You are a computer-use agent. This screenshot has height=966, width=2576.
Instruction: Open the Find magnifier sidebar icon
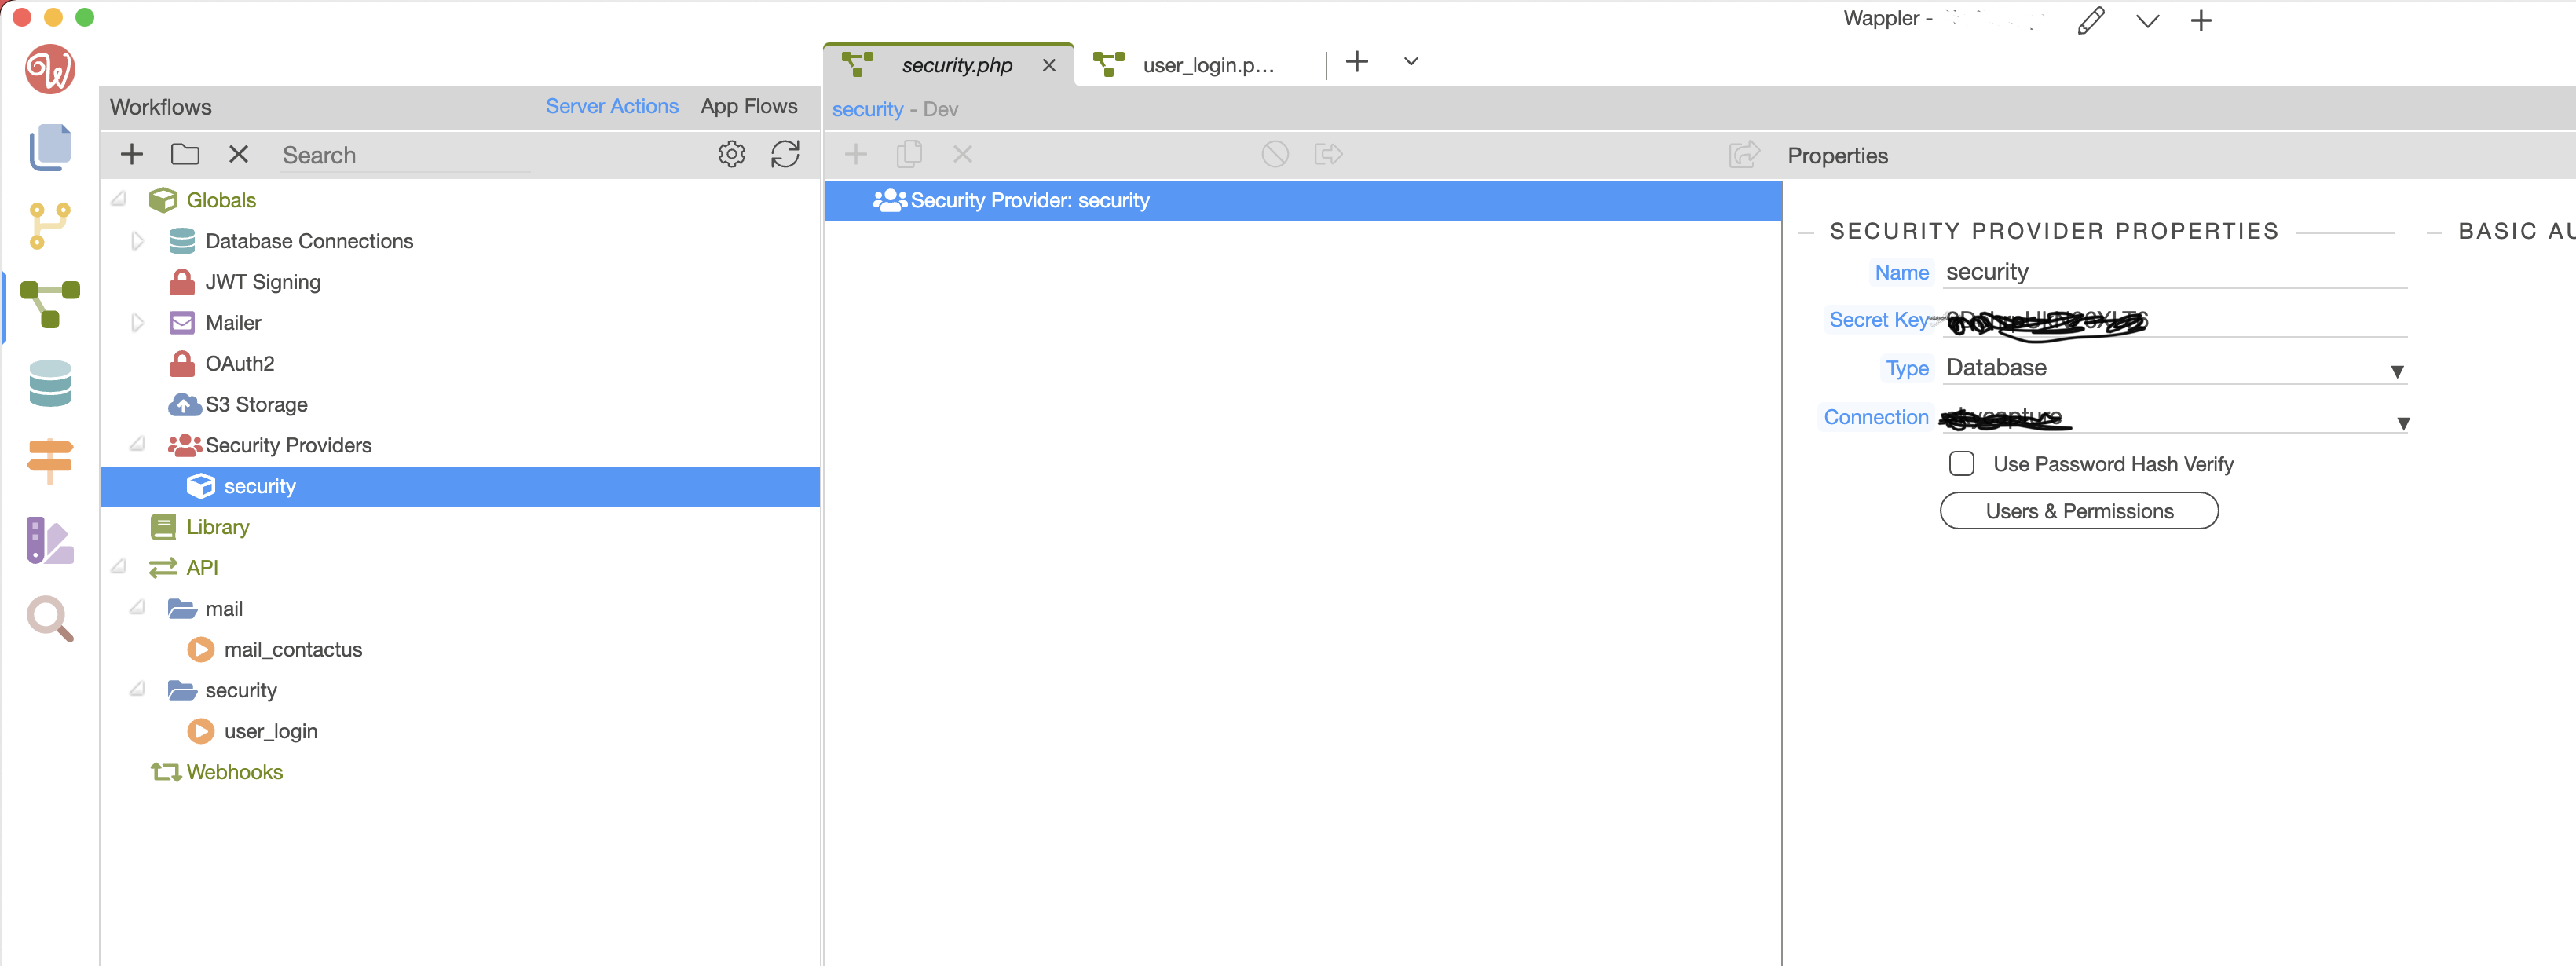coord(50,619)
